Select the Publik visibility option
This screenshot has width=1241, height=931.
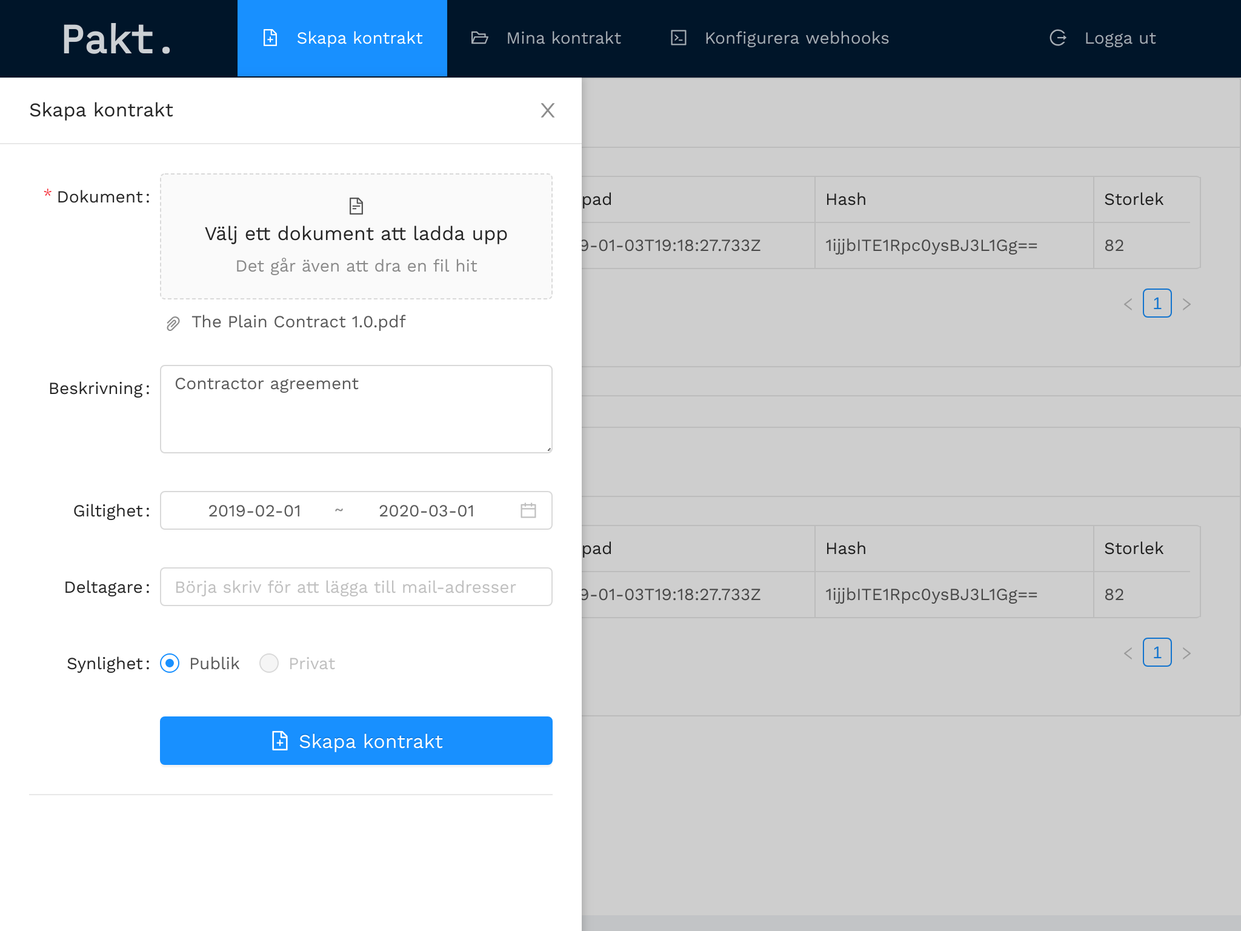(x=170, y=663)
